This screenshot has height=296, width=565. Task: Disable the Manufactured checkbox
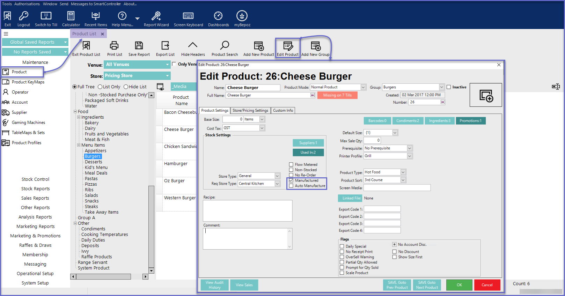[x=291, y=180]
